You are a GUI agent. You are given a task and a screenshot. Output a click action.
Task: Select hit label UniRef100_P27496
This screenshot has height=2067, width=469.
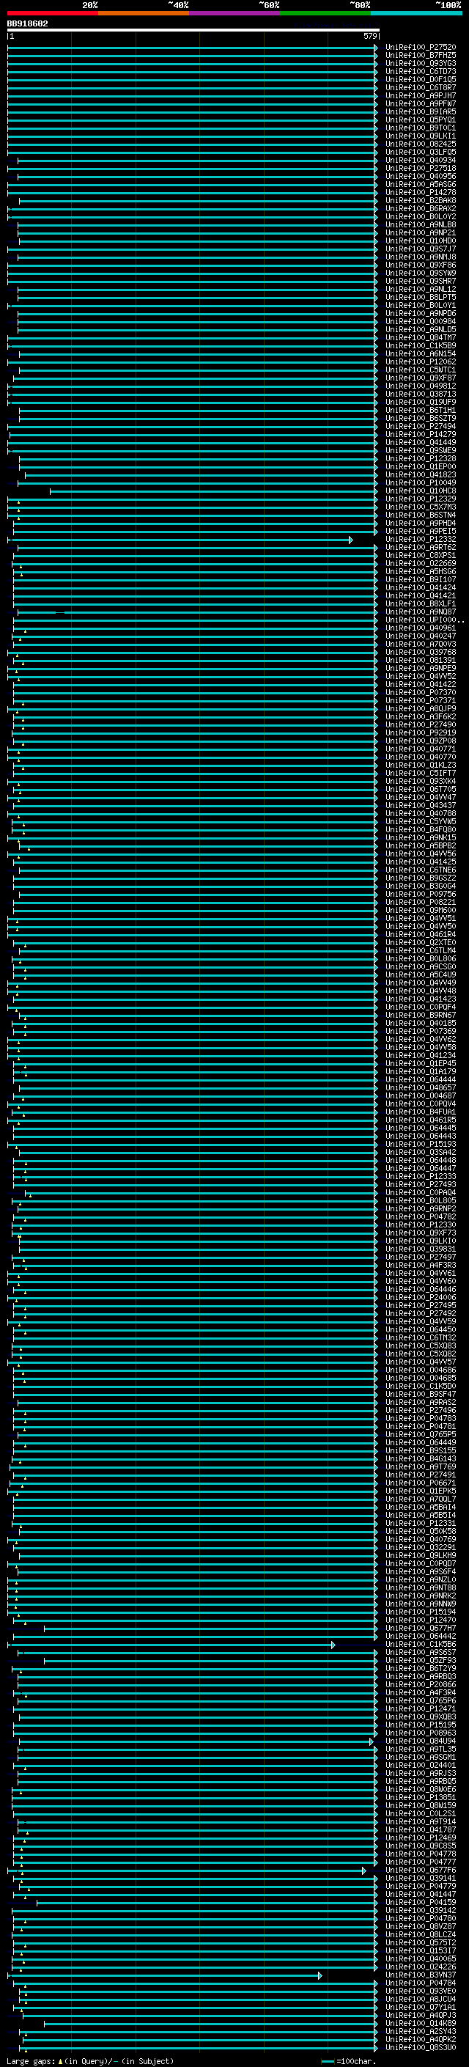[x=421, y=1411]
